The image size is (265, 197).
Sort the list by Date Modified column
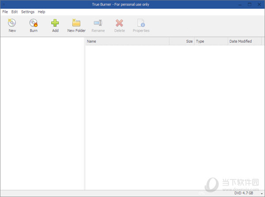tap(245, 42)
